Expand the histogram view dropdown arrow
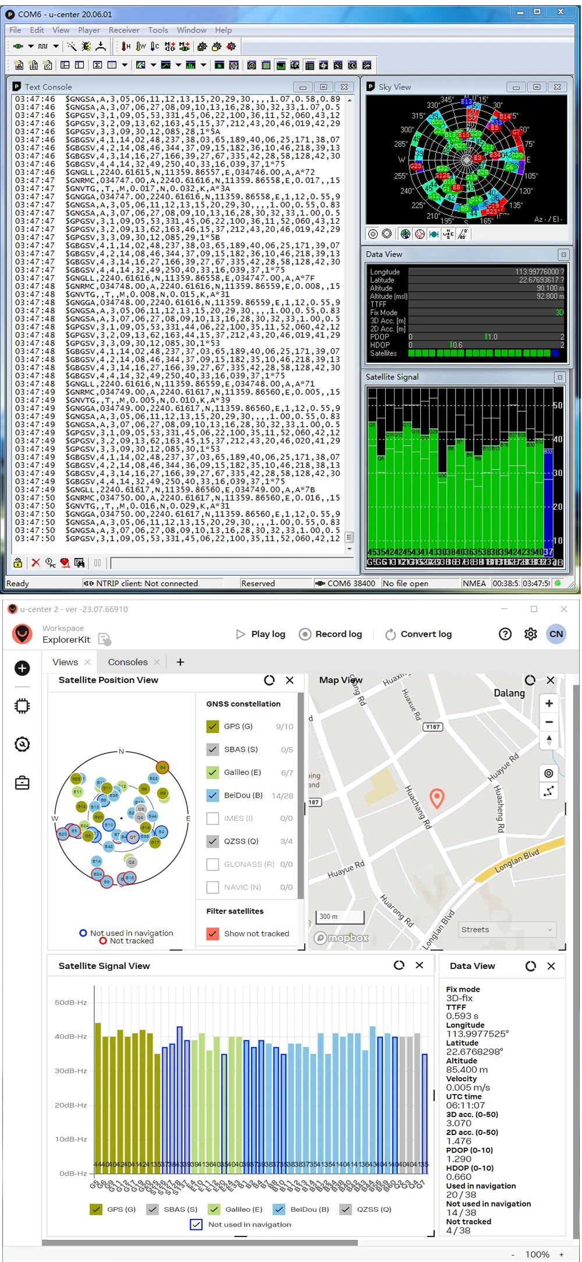582x1262 pixels. (x=203, y=65)
